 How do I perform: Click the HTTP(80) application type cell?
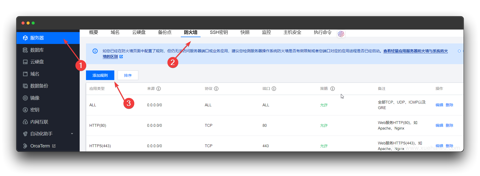coord(98,125)
